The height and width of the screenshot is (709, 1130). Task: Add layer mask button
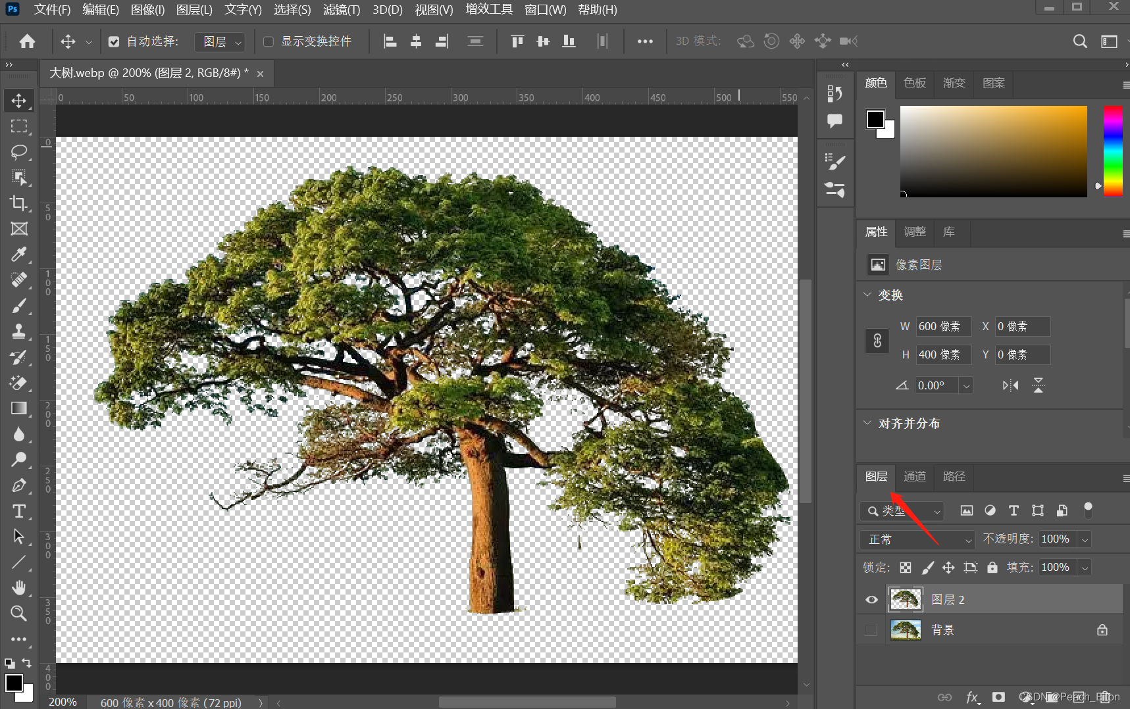click(998, 697)
